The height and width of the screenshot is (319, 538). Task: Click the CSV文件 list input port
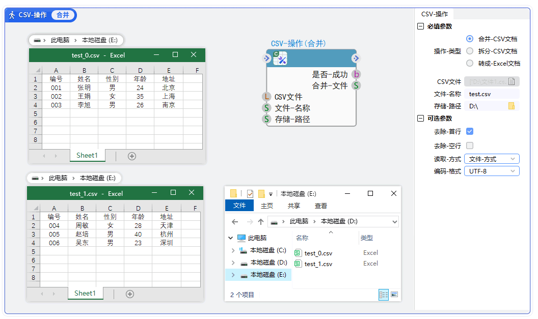(x=266, y=97)
